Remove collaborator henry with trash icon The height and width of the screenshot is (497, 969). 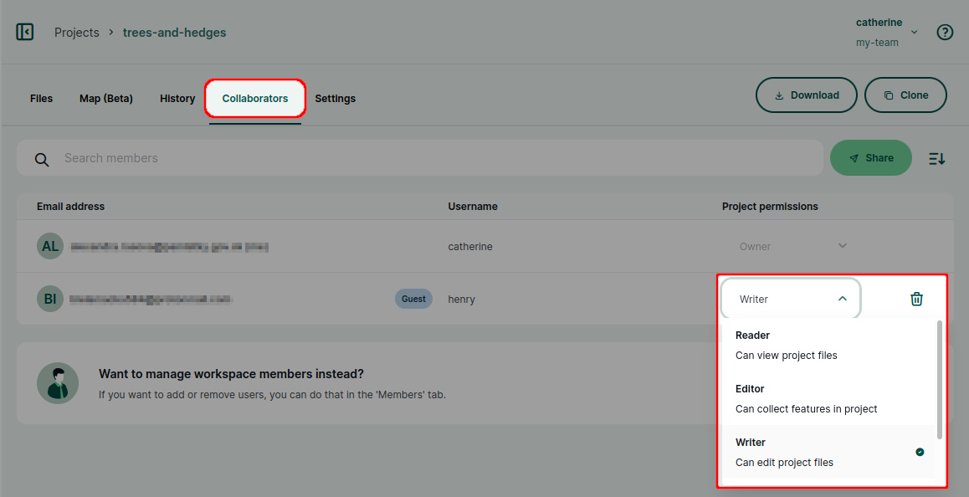click(x=916, y=300)
